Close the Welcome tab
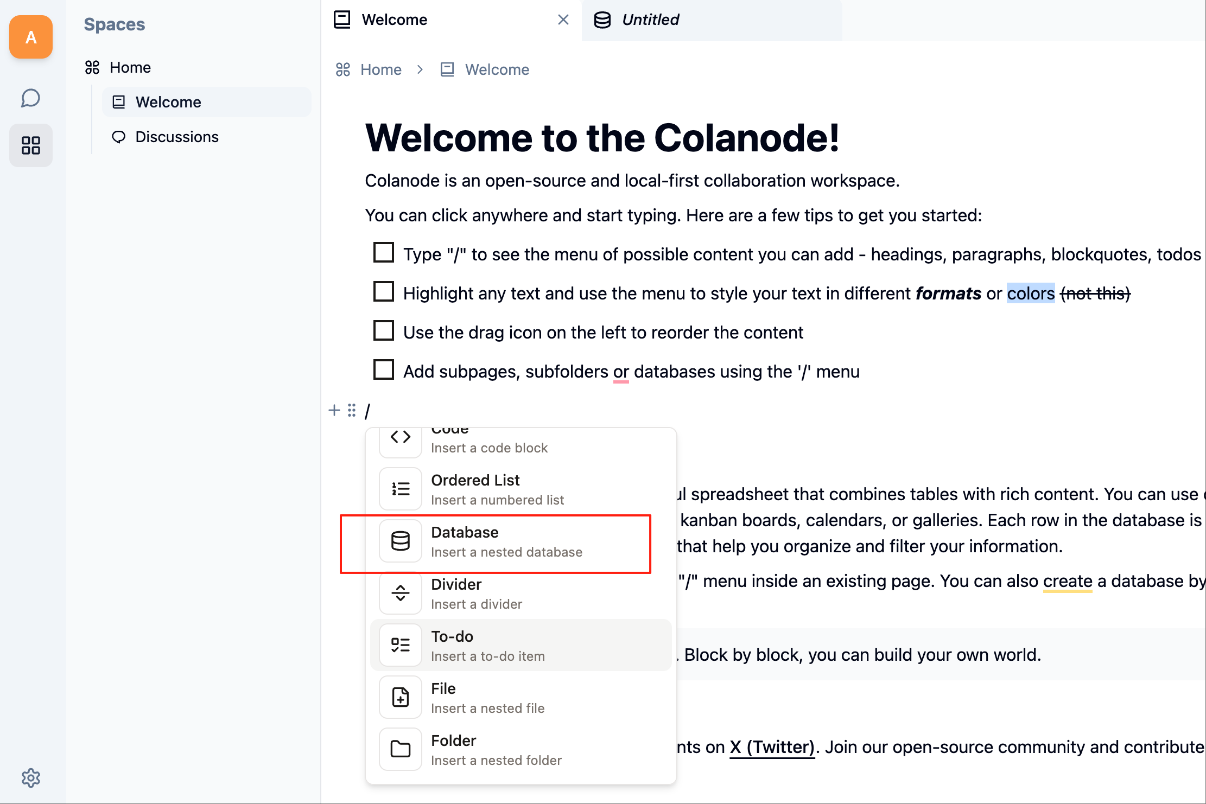Viewport: 1206px width, 804px height. pyautogui.click(x=563, y=20)
